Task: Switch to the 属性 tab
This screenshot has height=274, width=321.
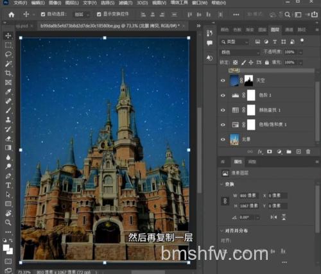Action: click(x=238, y=162)
